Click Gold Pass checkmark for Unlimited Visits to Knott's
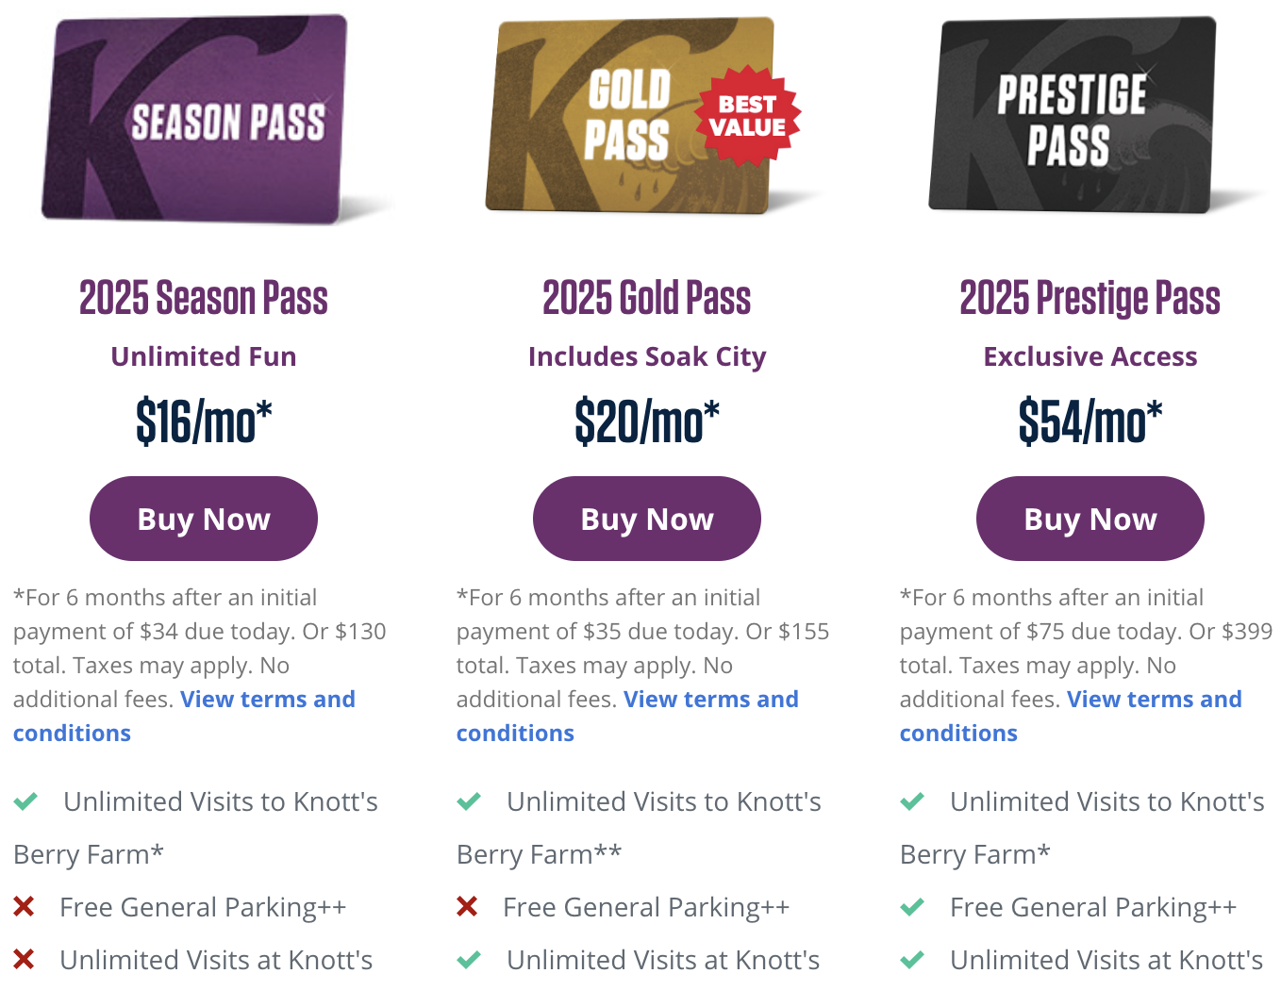 pos(469,801)
